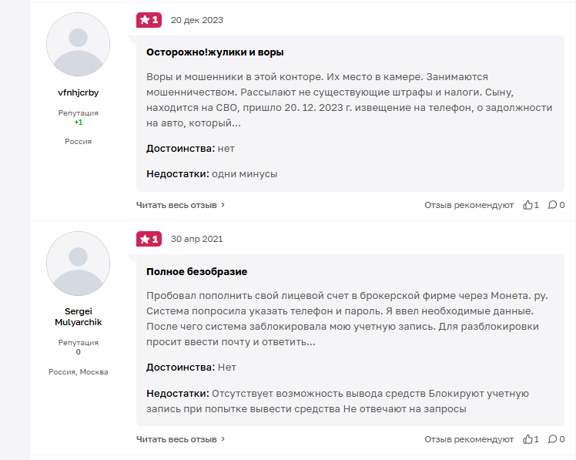
Task: Expand 'Читать весь отзыв' under second review
Action: coord(181,439)
